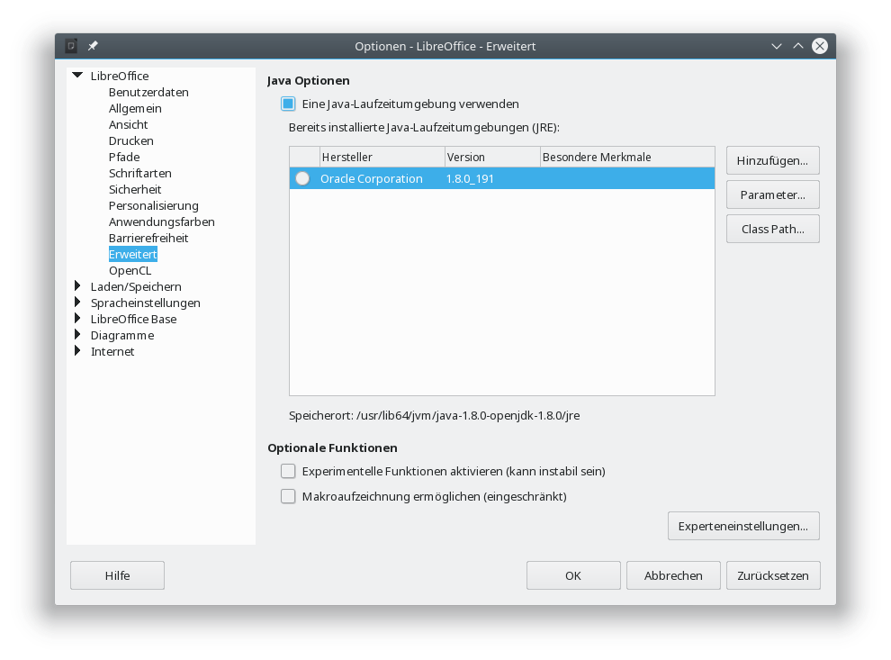Open the Allgemein options page
The width and height of the screenshot is (891, 660).
pyautogui.click(x=135, y=108)
